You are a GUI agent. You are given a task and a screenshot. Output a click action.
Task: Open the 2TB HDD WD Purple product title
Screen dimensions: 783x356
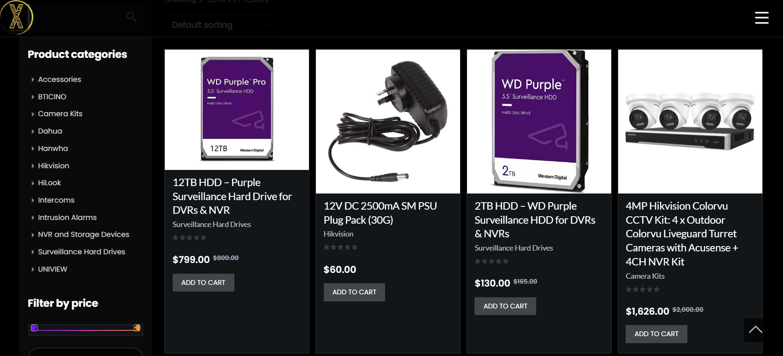[535, 220]
